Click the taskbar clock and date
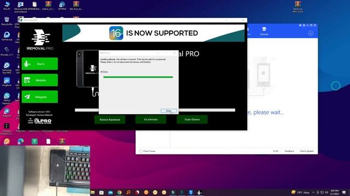350x196 pixels. click(334, 192)
